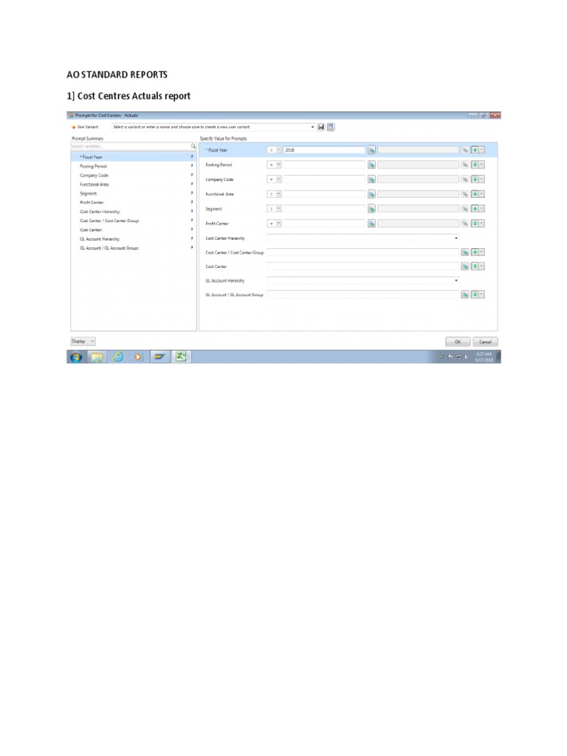The height and width of the screenshot is (756, 567).
Task: Add a line for Segment with green plus
Action: pos(475,209)
